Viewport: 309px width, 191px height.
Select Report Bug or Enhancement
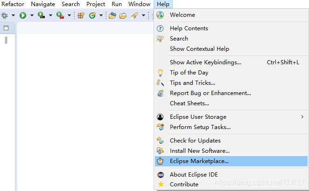tap(231, 93)
